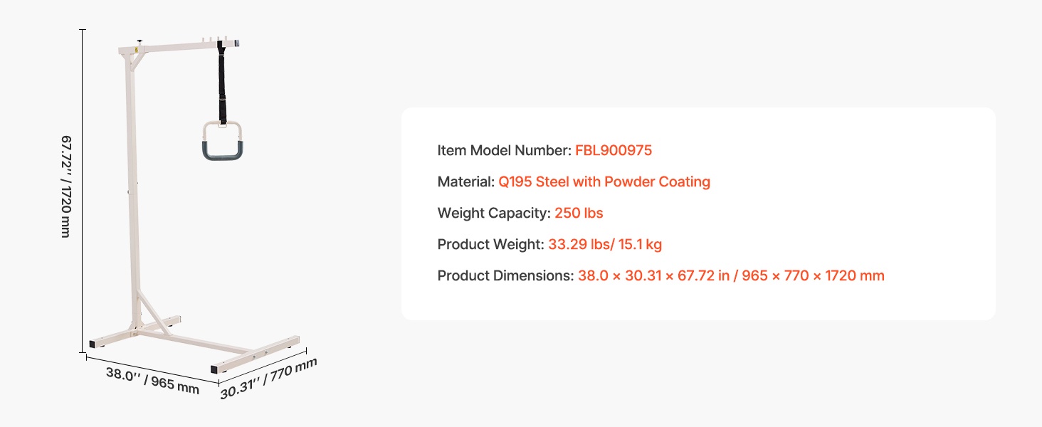
Task: Click the black end cap on the right base bar
Action: coord(215,370)
